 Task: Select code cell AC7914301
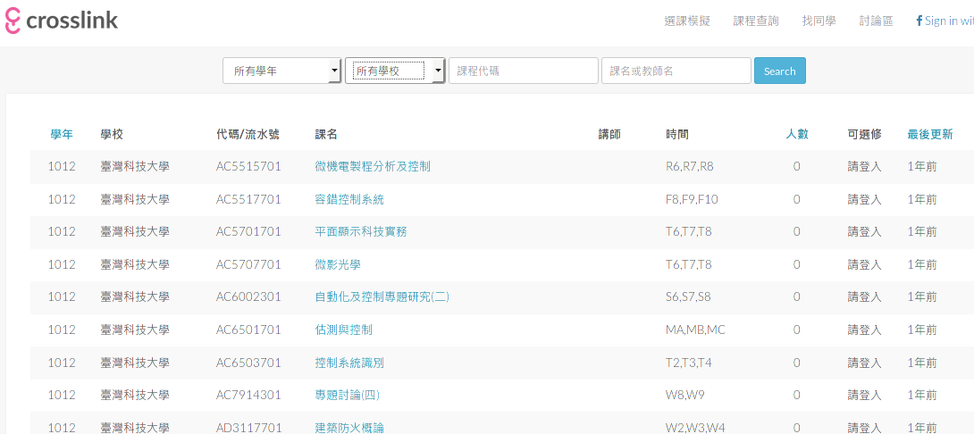click(248, 395)
